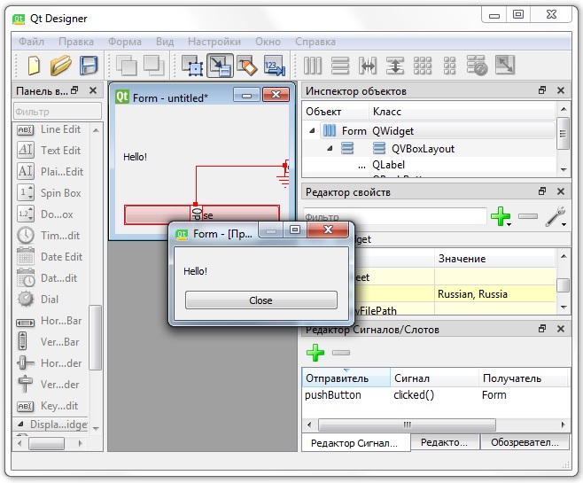Open the Форма menu
Image resolution: width=583 pixels, height=483 pixels.
point(125,42)
